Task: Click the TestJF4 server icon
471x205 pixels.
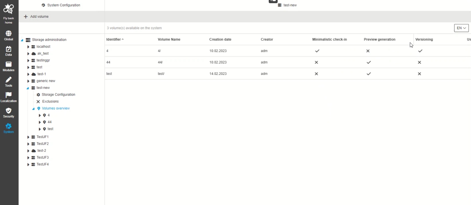Action: [x=33, y=164]
